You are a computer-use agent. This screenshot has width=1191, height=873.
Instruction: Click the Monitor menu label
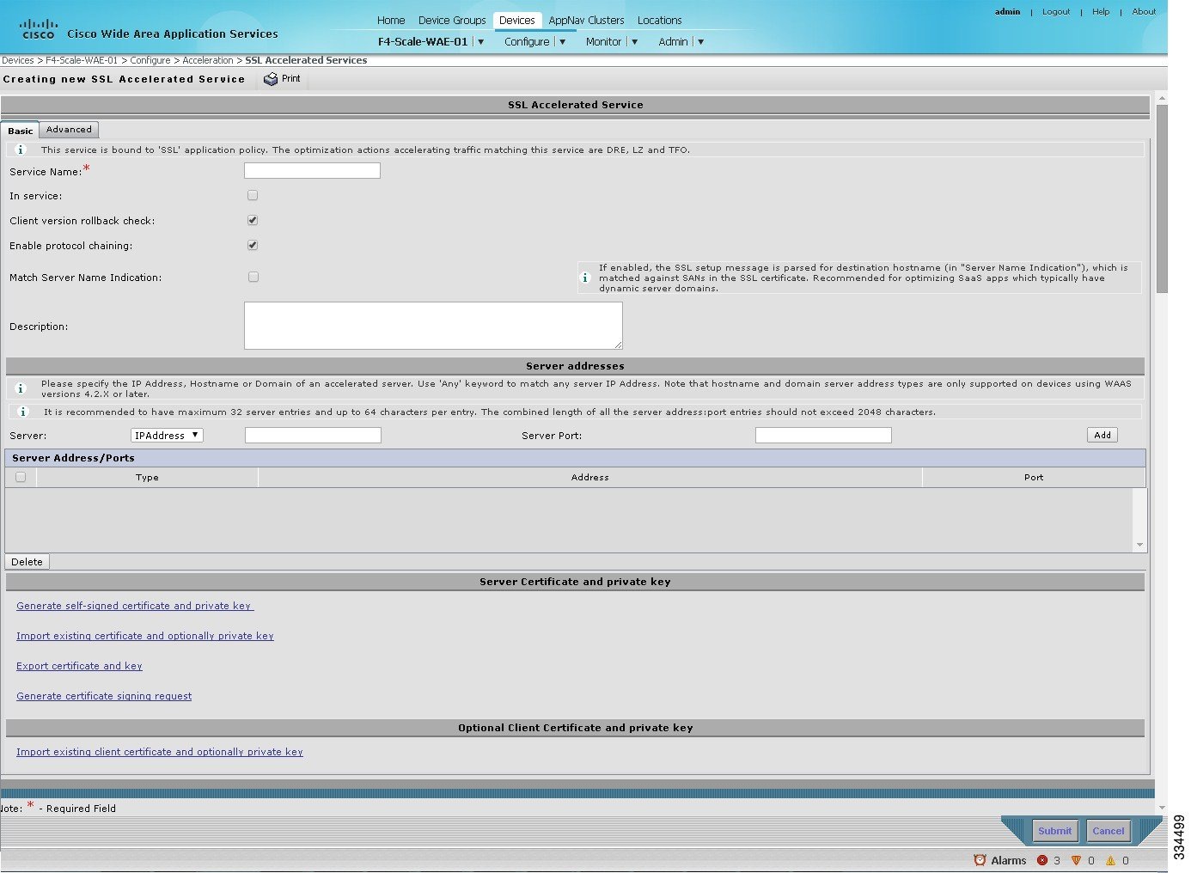pyautogui.click(x=603, y=41)
